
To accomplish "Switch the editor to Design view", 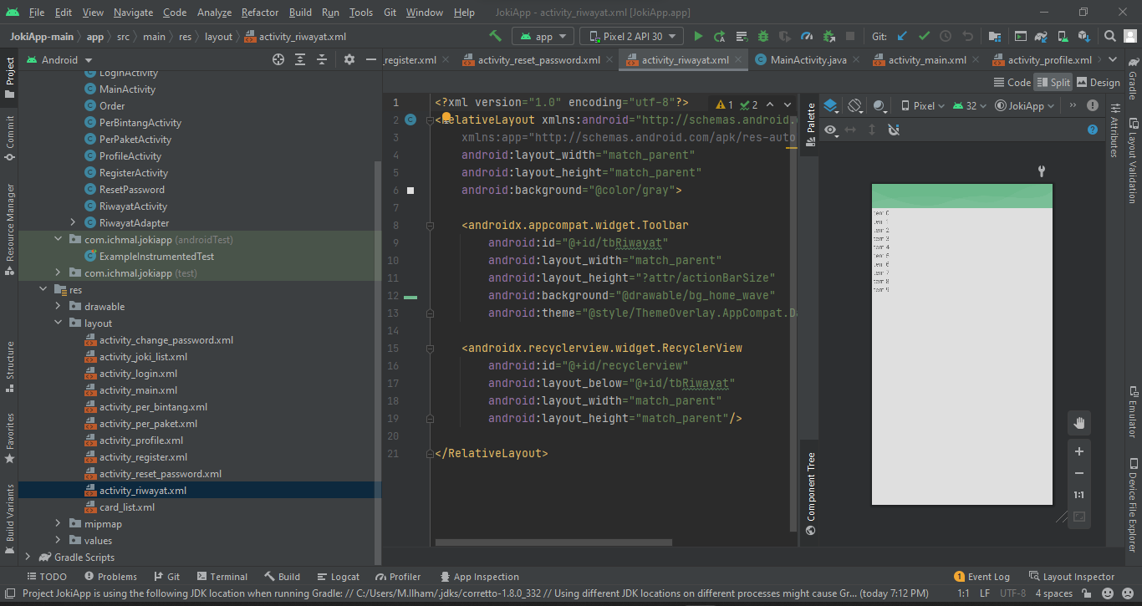I will (x=1098, y=82).
